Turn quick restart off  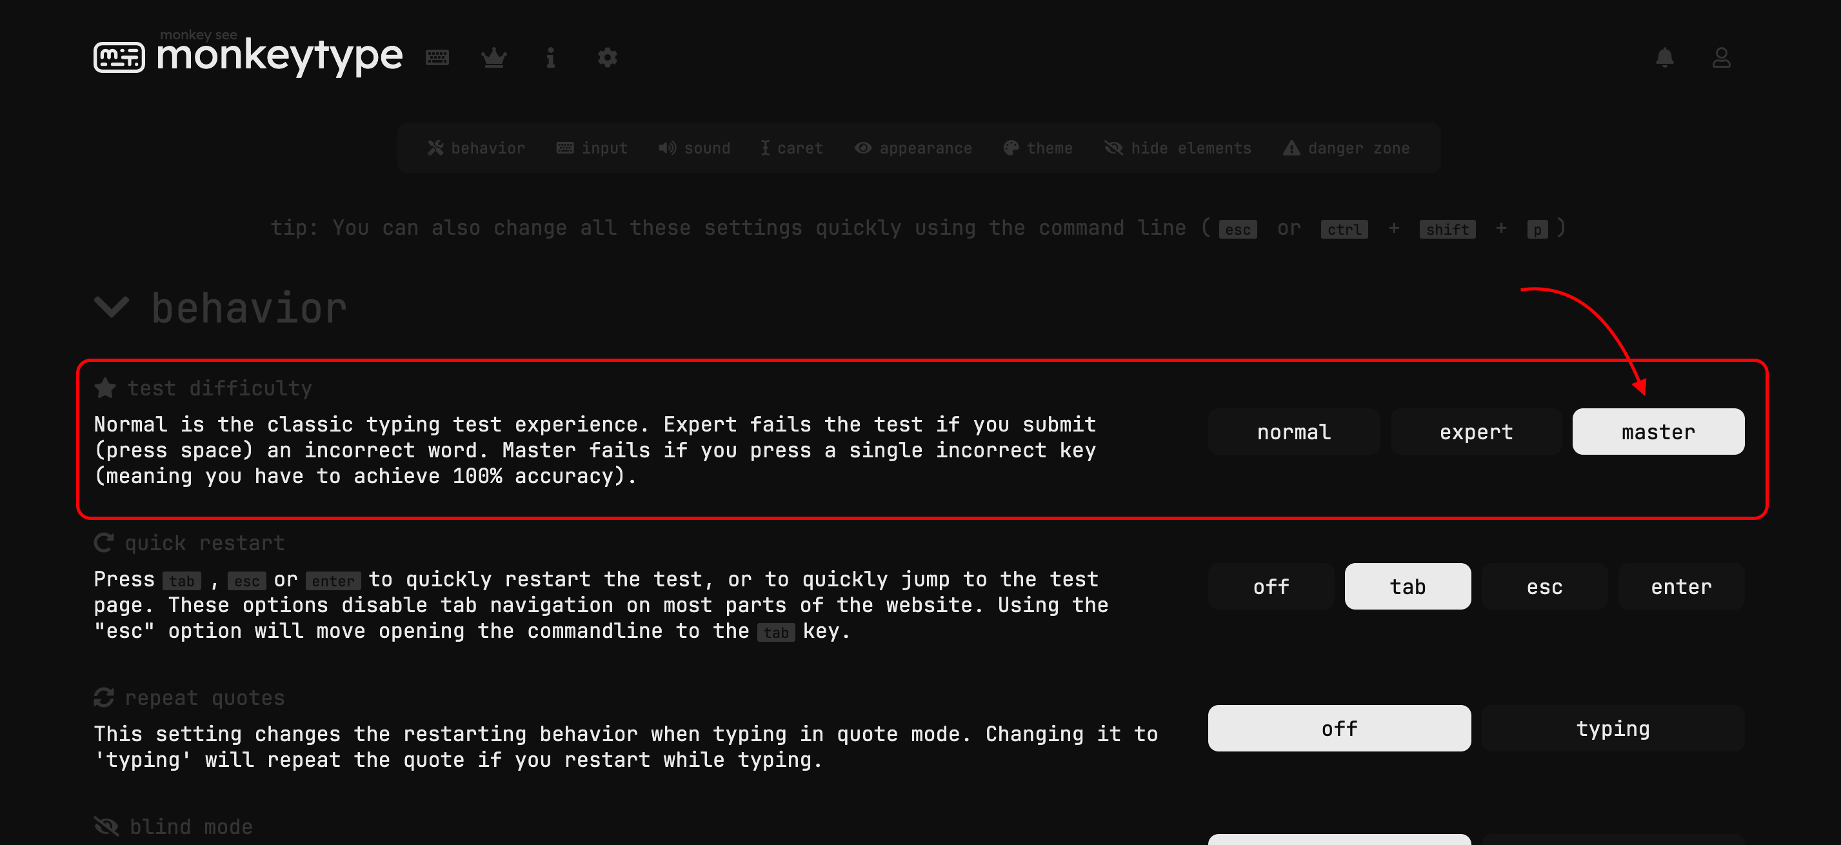(1271, 587)
